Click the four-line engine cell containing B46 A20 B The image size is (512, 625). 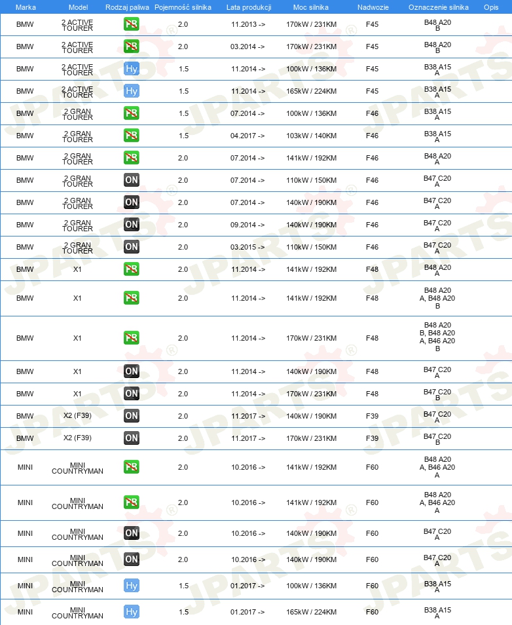[437, 337]
